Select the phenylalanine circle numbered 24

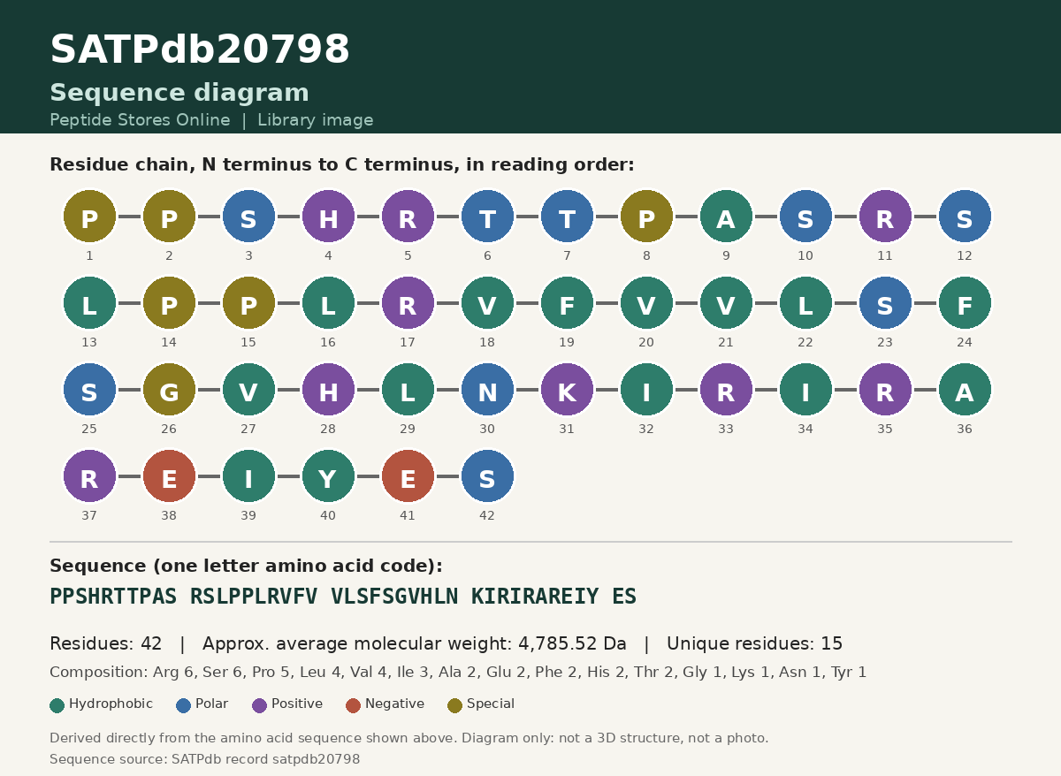point(965,303)
